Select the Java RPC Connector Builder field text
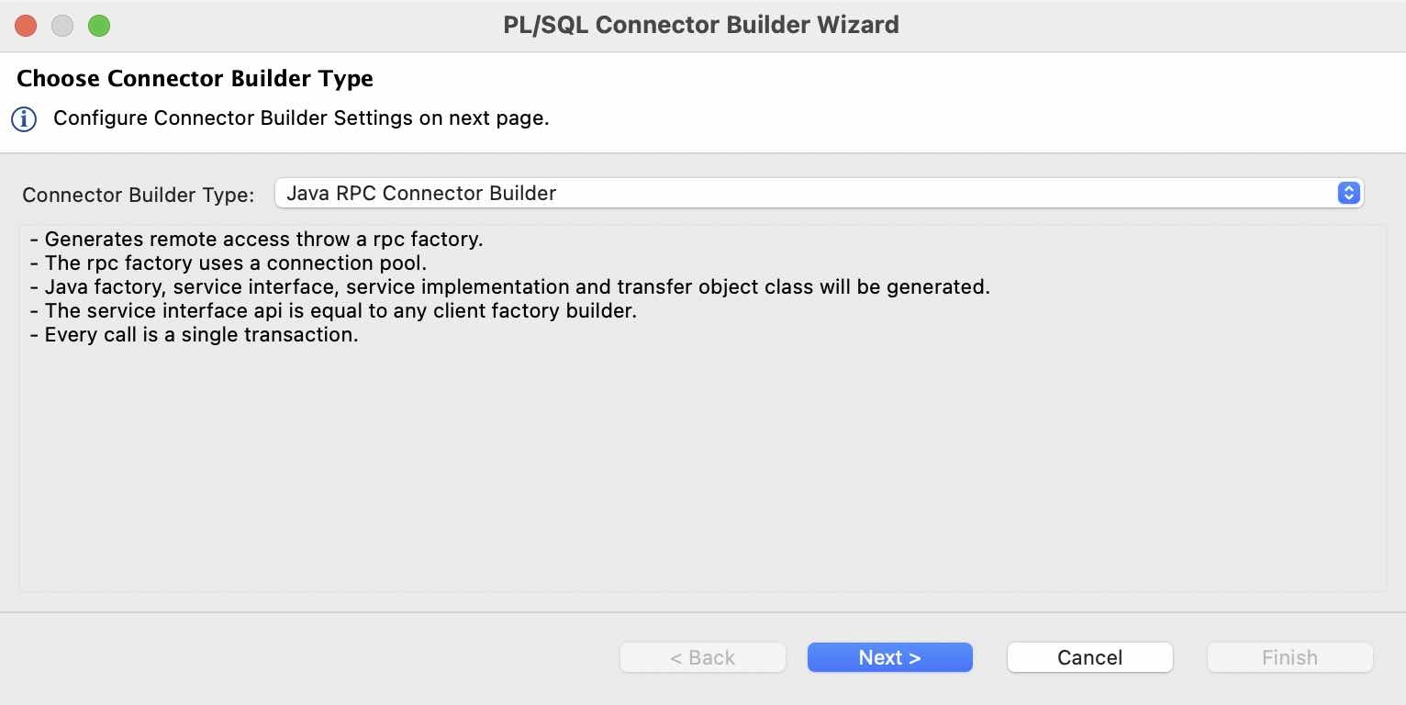The width and height of the screenshot is (1406, 705). tap(420, 193)
